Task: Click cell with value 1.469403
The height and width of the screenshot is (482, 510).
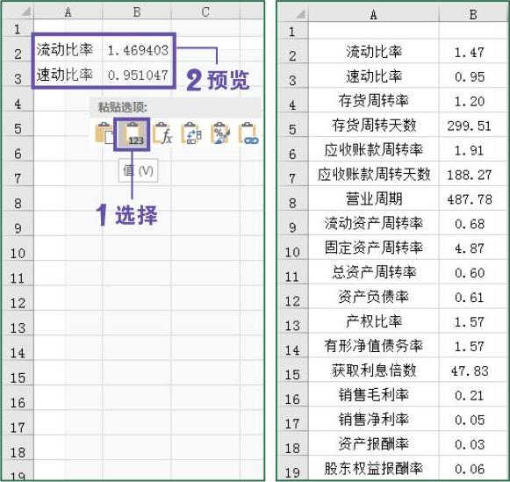Action: click(137, 50)
